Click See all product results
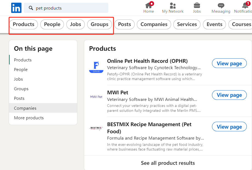 pos(168,163)
